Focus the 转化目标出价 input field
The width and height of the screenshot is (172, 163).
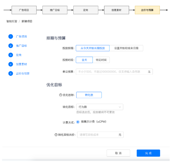pos(100,135)
